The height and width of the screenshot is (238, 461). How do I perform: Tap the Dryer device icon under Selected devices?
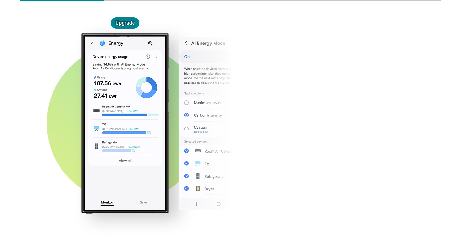coord(198,189)
